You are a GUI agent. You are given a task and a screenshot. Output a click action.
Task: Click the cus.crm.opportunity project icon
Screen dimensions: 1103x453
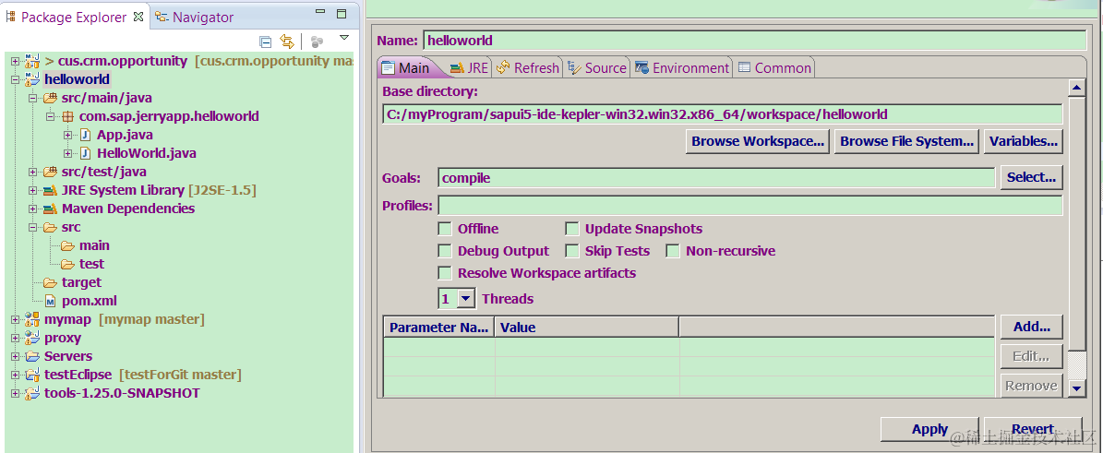32,61
